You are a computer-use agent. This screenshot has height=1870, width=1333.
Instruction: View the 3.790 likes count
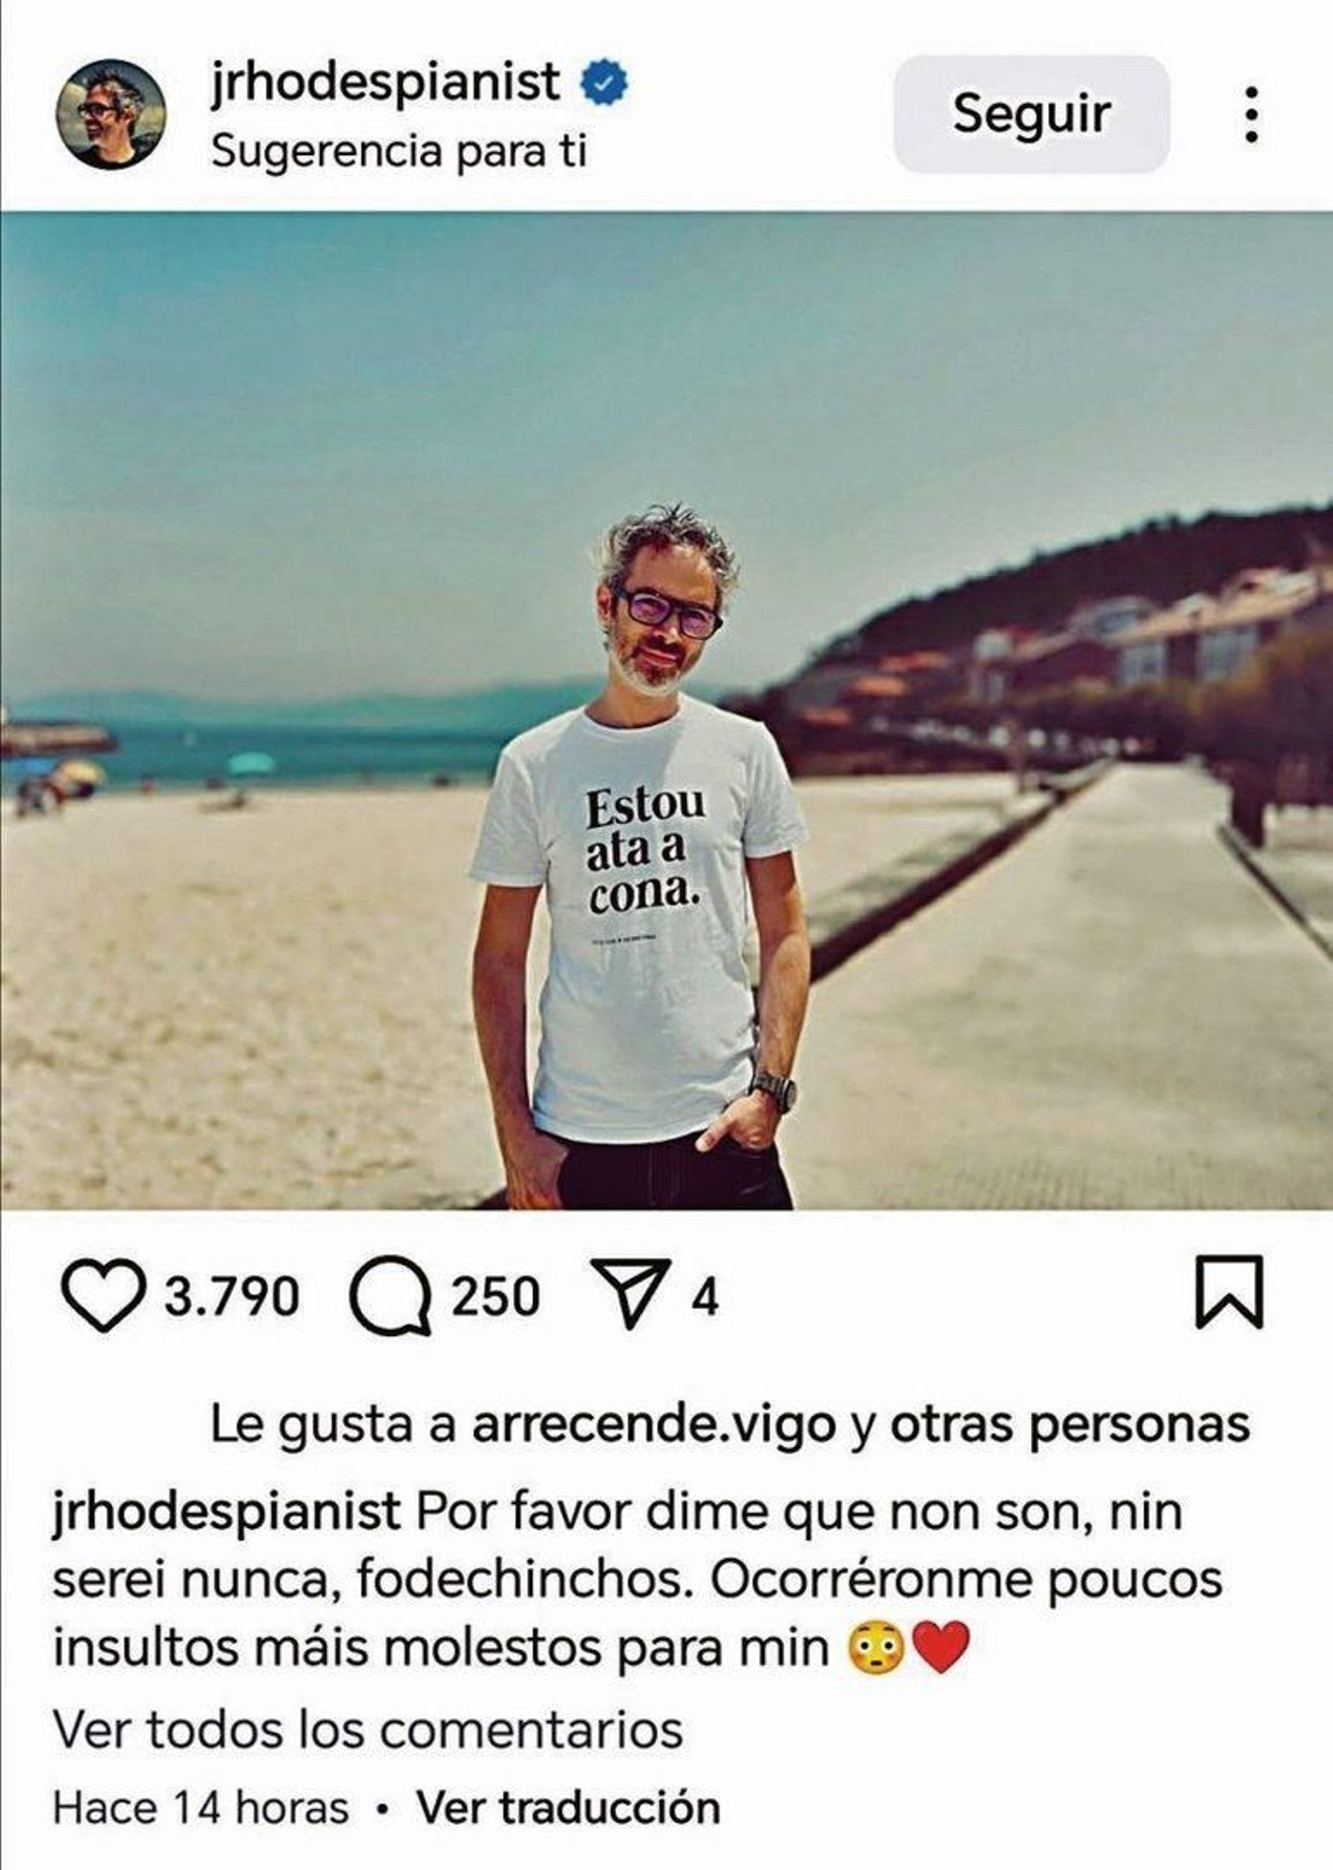tap(231, 1297)
